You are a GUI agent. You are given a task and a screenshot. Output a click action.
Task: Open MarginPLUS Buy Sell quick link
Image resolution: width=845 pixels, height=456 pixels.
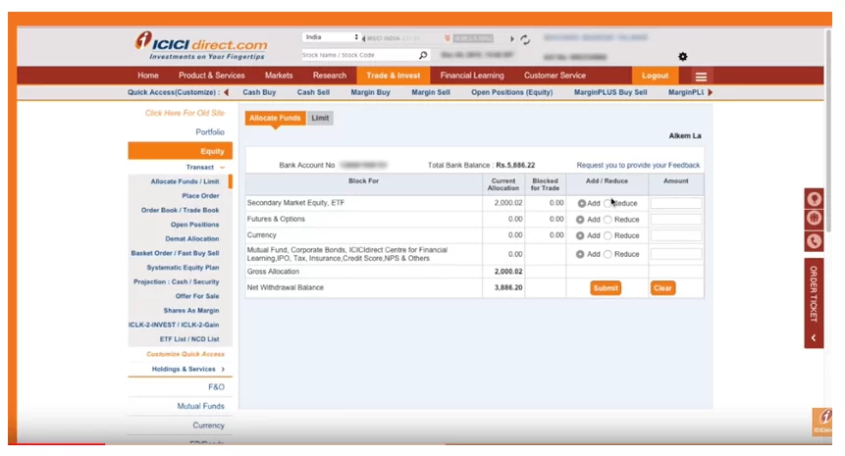point(610,92)
